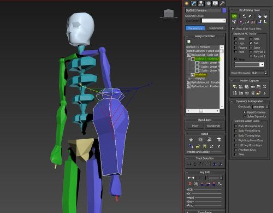Enable Separate FK Tracks Spine checkbox
The width and height of the screenshot is (273, 213).
point(251,48)
